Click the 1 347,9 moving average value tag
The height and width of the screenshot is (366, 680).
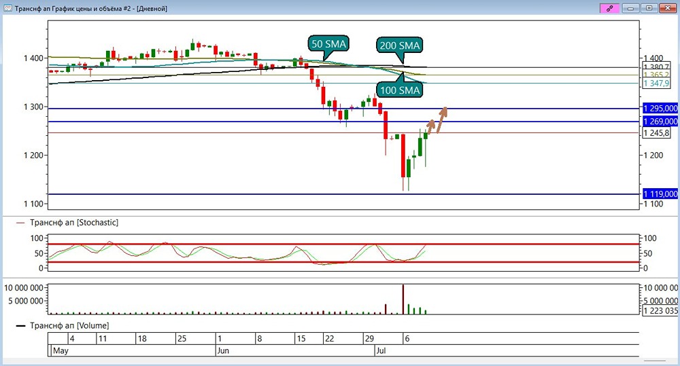coord(656,83)
